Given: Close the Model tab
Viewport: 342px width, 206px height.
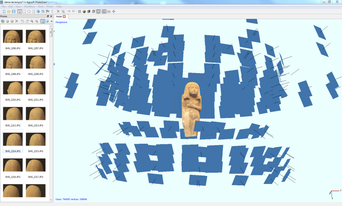Looking at the screenshot, I should (x=64, y=17).
